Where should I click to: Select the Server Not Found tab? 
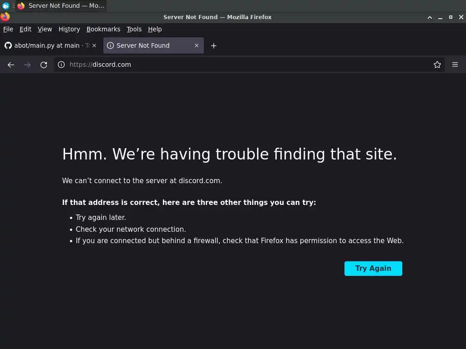153,45
